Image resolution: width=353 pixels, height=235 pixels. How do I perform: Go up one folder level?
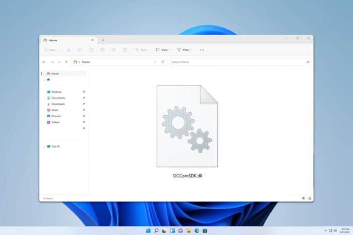coord(66,62)
